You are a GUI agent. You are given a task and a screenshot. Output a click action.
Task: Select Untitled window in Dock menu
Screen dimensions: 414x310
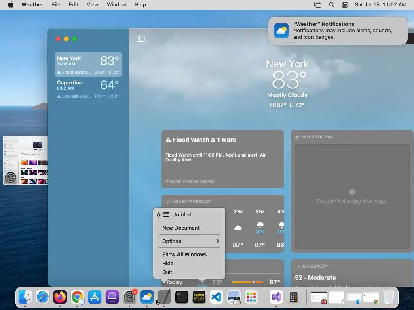189,215
